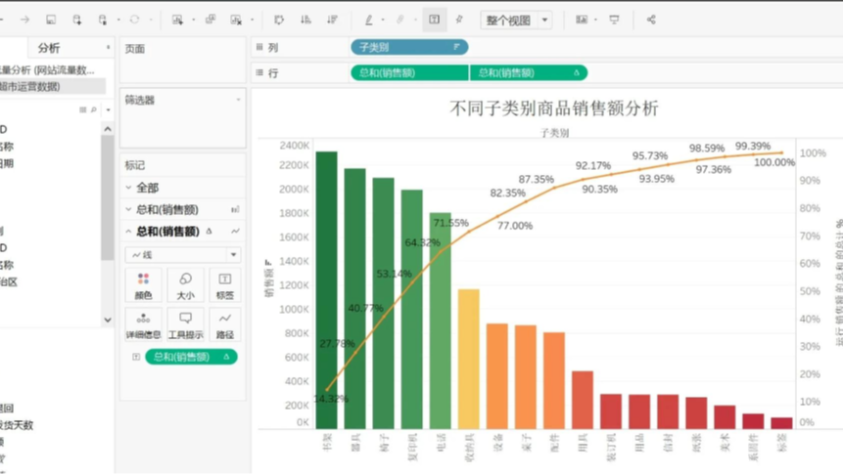Image resolution: width=843 pixels, height=474 pixels.
Task: Switch to the 分析 tab
Action: click(x=49, y=48)
